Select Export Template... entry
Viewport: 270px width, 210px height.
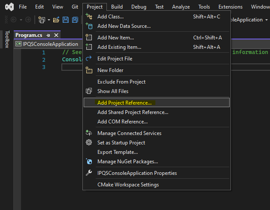(157, 152)
